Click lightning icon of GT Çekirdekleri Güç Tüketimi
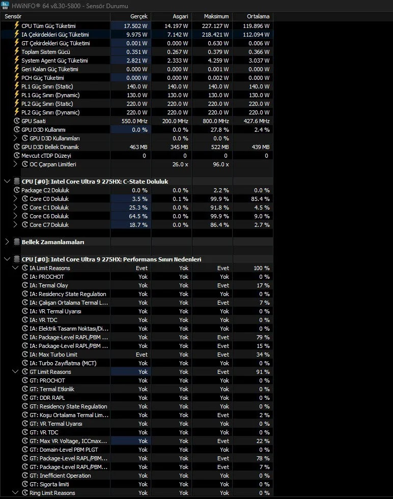Screen dimensions: 393x499 [x=17, y=43]
